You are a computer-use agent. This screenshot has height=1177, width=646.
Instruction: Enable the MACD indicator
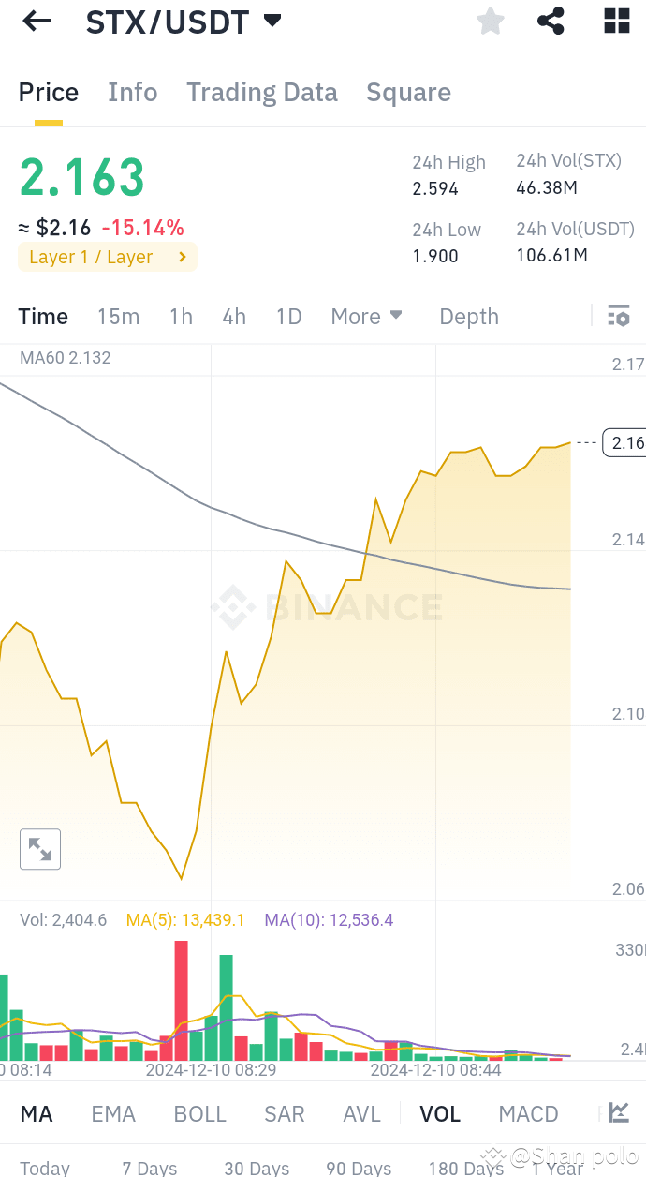[528, 1113]
